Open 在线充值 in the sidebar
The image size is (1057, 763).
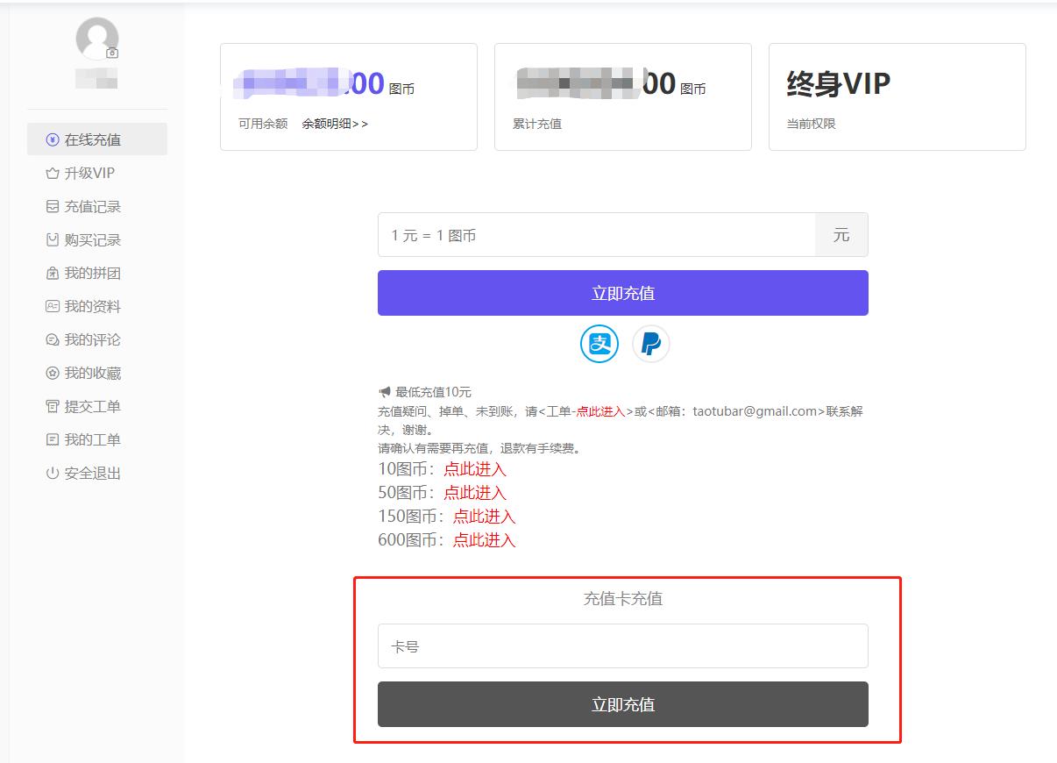(92, 139)
